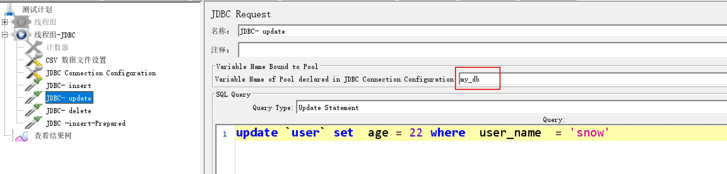Expand the collapsed 线程组 tree node
This screenshot has width=727, height=174.
[x=4, y=22]
